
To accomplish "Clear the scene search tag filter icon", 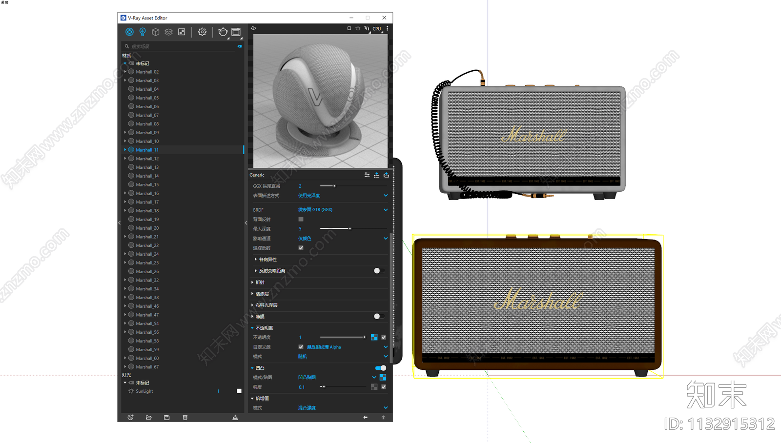I will coord(240,46).
